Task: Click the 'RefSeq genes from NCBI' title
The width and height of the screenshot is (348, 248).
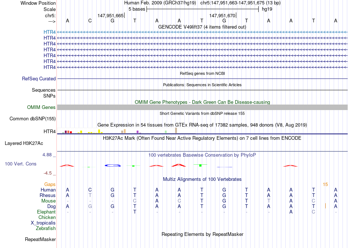Action: pyautogui.click(x=203, y=73)
